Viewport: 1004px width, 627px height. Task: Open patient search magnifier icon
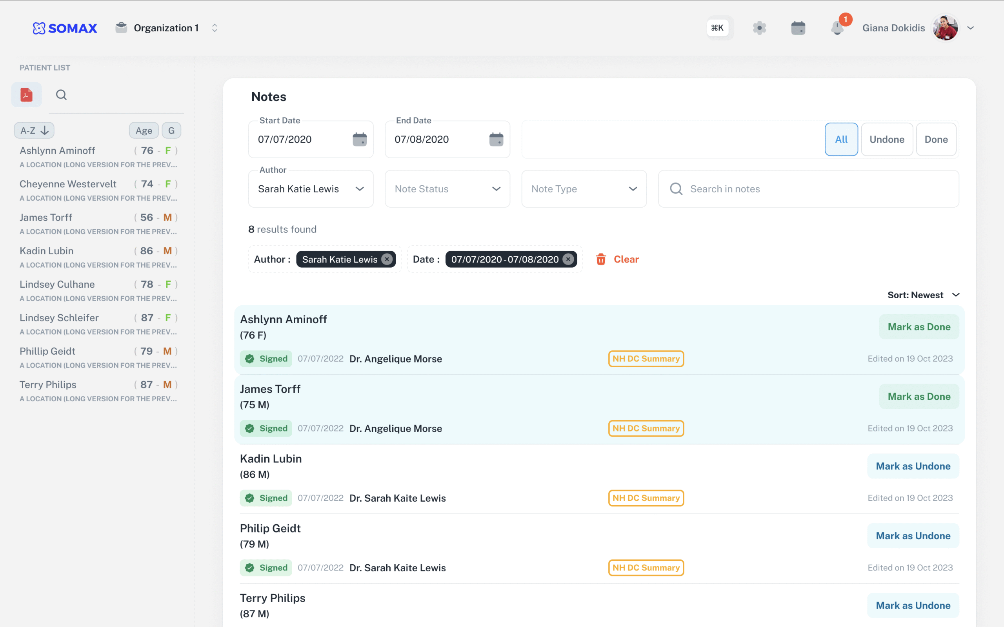click(x=61, y=94)
